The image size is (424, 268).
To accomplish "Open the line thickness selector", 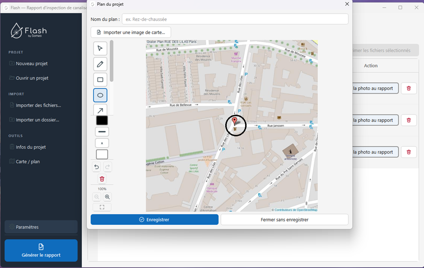I will [102, 132].
